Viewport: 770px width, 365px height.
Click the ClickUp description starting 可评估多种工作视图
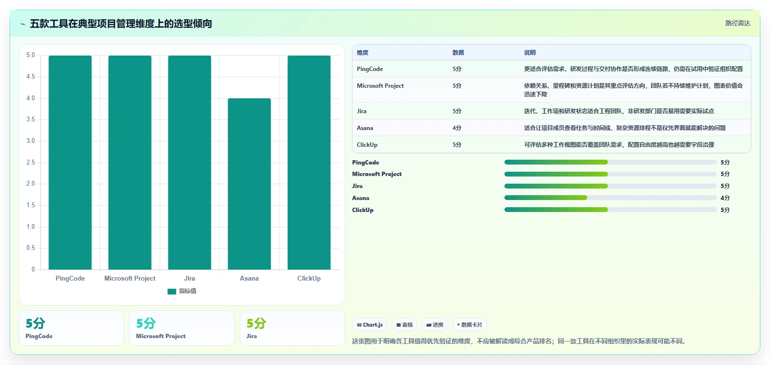tap(619, 145)
